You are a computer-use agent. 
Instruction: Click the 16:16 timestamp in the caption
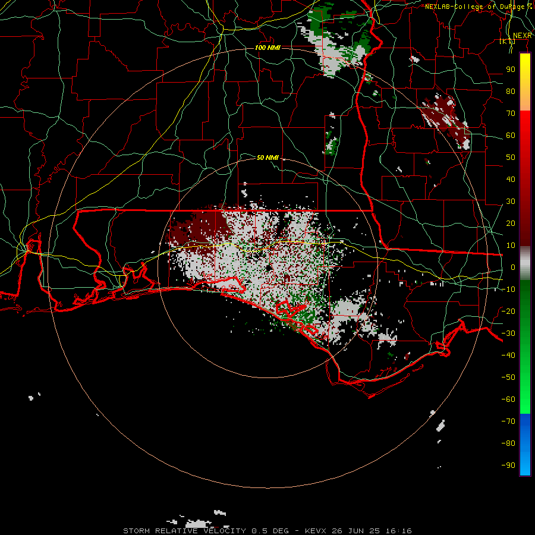click(399, 531)
